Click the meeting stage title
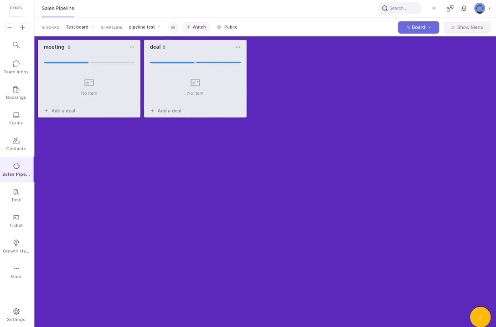 tap(54, 47)
